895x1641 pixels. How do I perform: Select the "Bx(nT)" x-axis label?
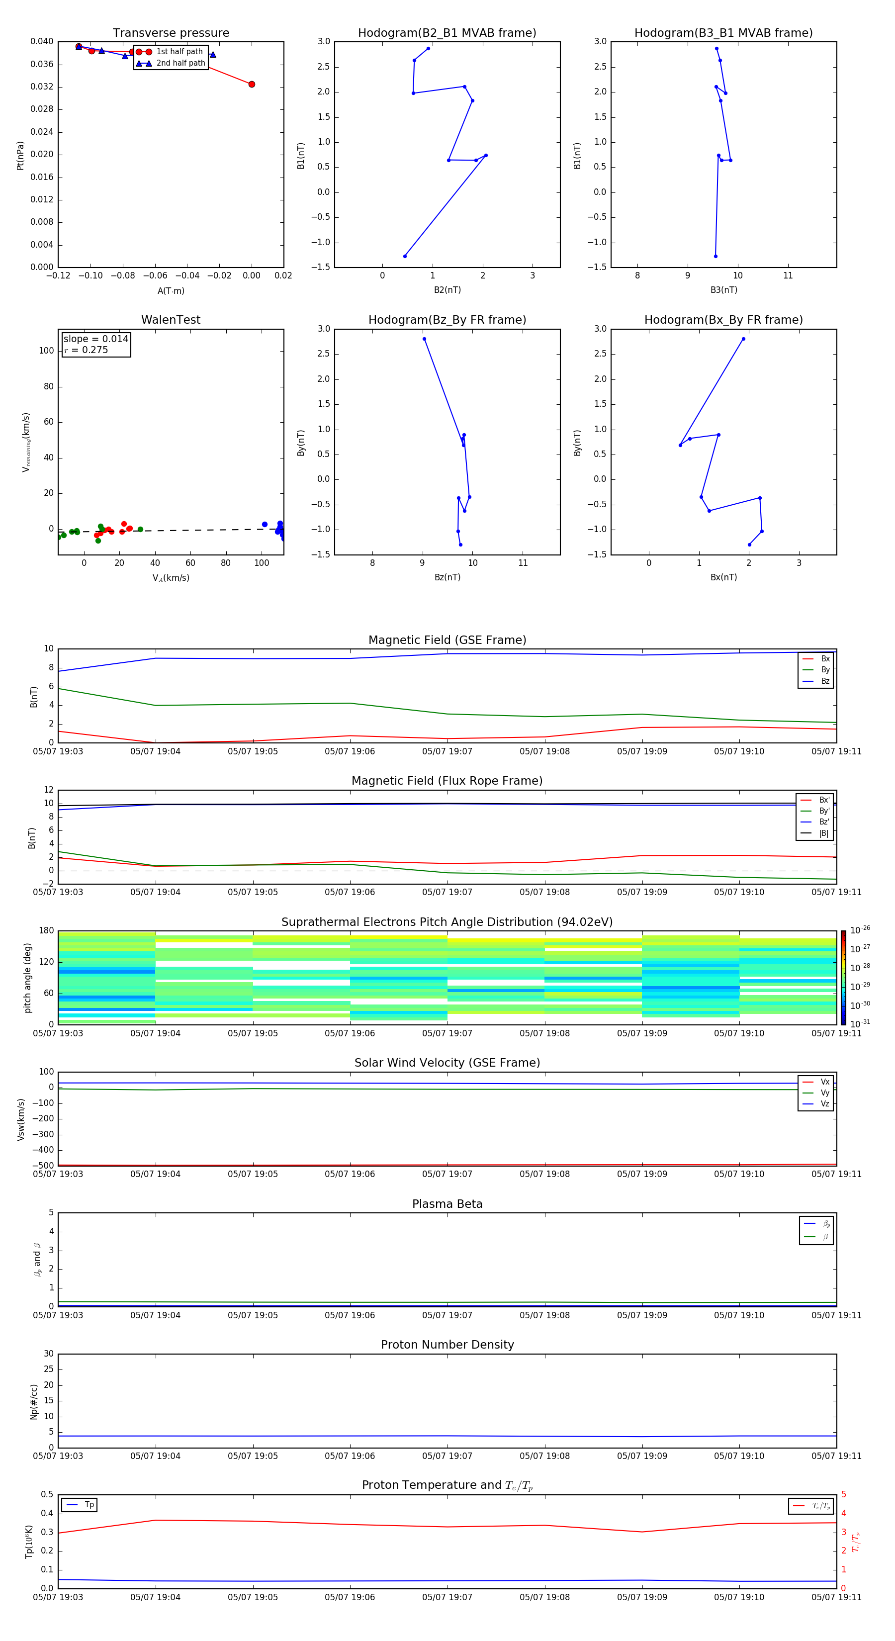(x=723, y=577)
